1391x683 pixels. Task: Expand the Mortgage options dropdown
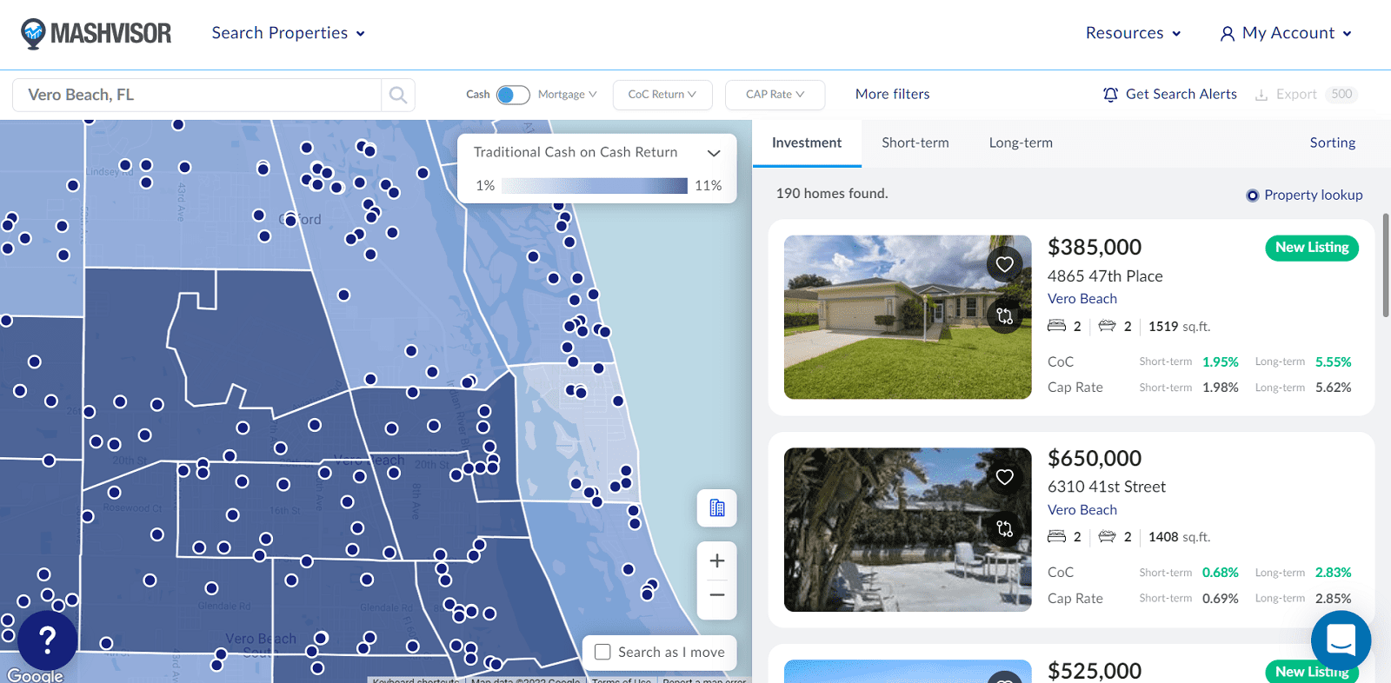(x=567, y=95)
